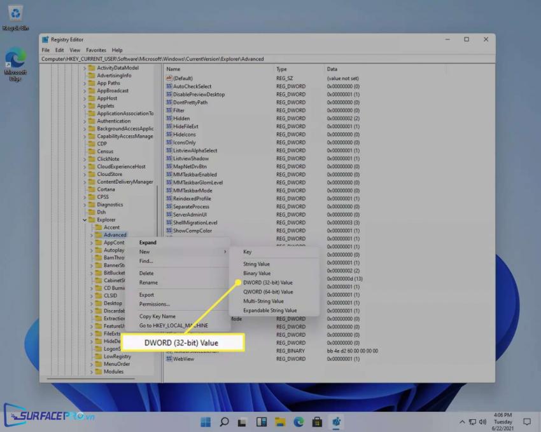541x432 pixels.
Task: Open Microsoft Edge from the taskbar
Action: click(x=299, y=422)
